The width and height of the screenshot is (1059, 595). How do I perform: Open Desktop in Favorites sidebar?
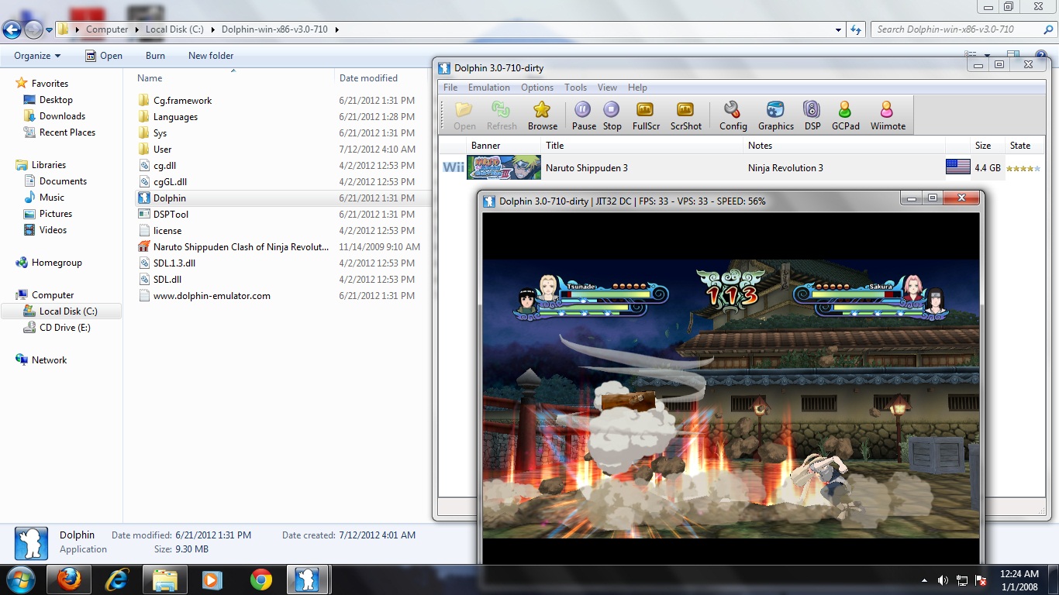(56, 100)
